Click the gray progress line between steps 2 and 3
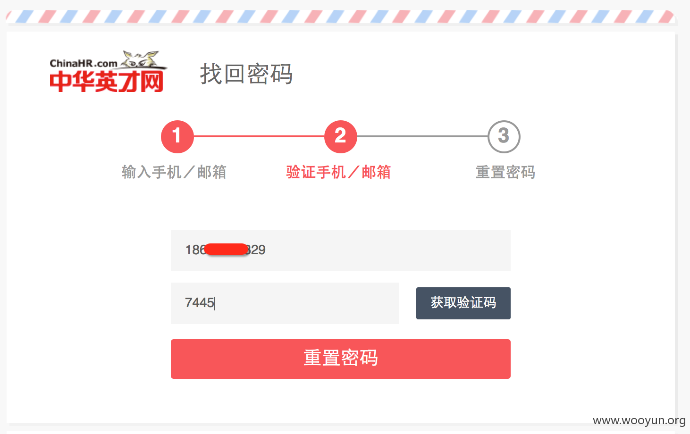Viewport: 690px width, 434px height. 422,136
